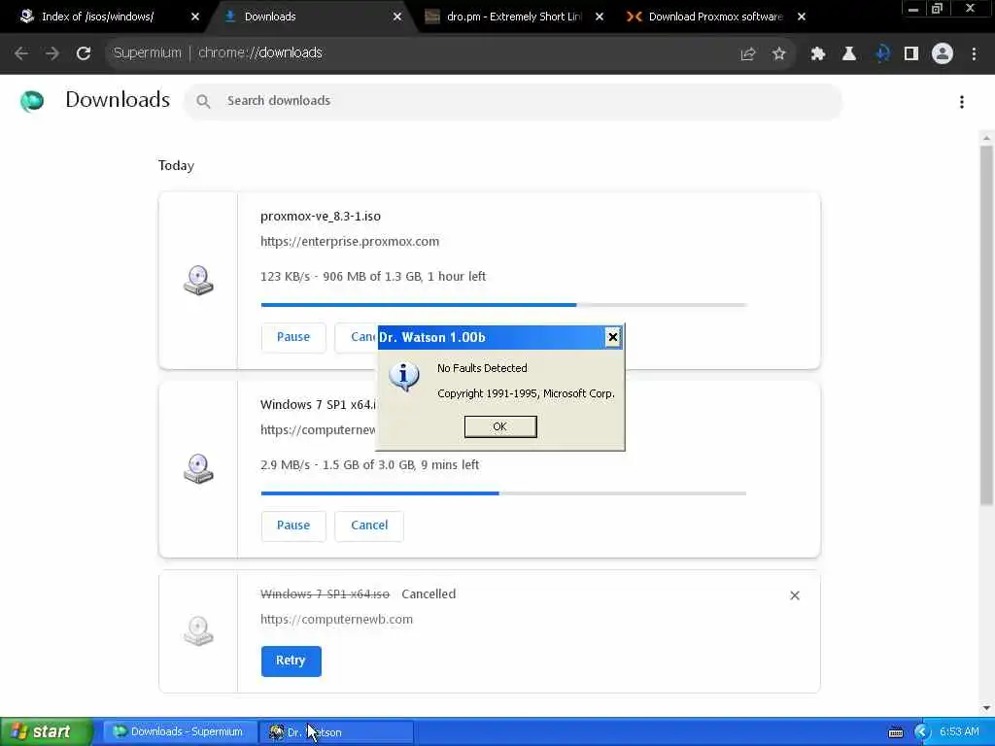Image resolution: width=995 pixels, height=746 pixels.
Task: Click the keyboard icon in system tray
Action: coord(895,732)
